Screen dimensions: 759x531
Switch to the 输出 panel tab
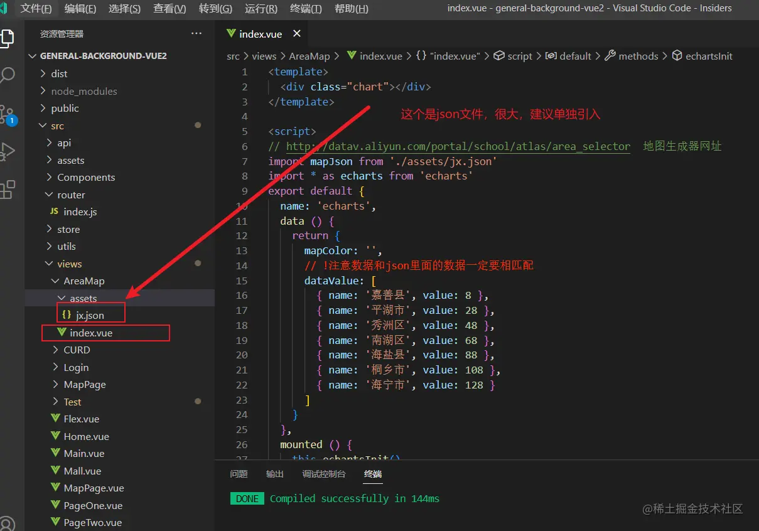[x=274, y=474]
